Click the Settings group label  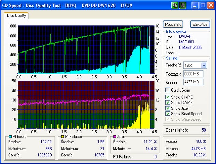coord(172,58)
